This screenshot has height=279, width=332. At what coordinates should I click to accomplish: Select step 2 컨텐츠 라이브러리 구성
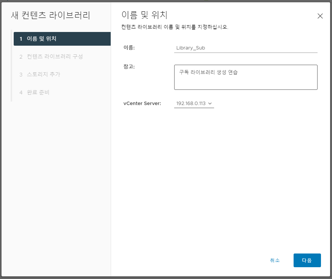[x=51, y=57]
